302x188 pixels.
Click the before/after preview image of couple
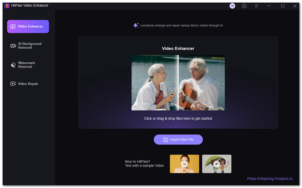pyautogui.click(x=178, y=83)
